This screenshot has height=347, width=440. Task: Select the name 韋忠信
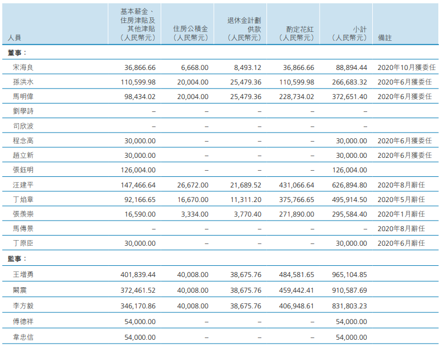pyautogui.click(x=23, y=337)
